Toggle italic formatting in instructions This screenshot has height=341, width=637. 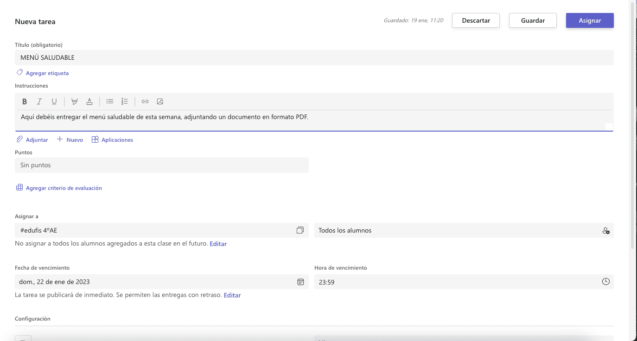point(39,101)
